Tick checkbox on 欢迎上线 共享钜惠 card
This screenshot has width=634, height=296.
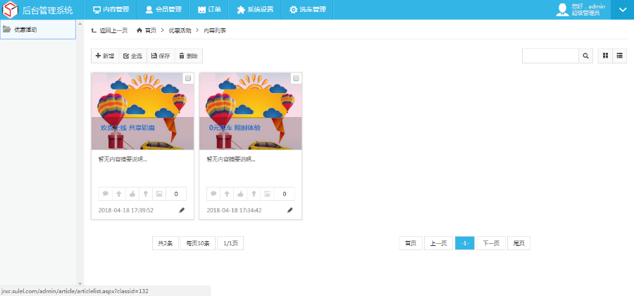pos(188,78)
